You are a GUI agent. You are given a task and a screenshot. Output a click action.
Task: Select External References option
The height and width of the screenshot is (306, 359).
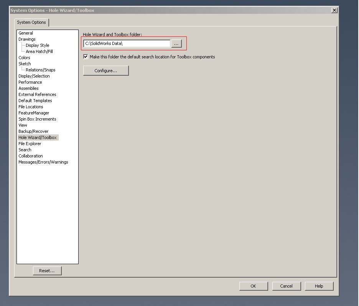pos(37,94)
